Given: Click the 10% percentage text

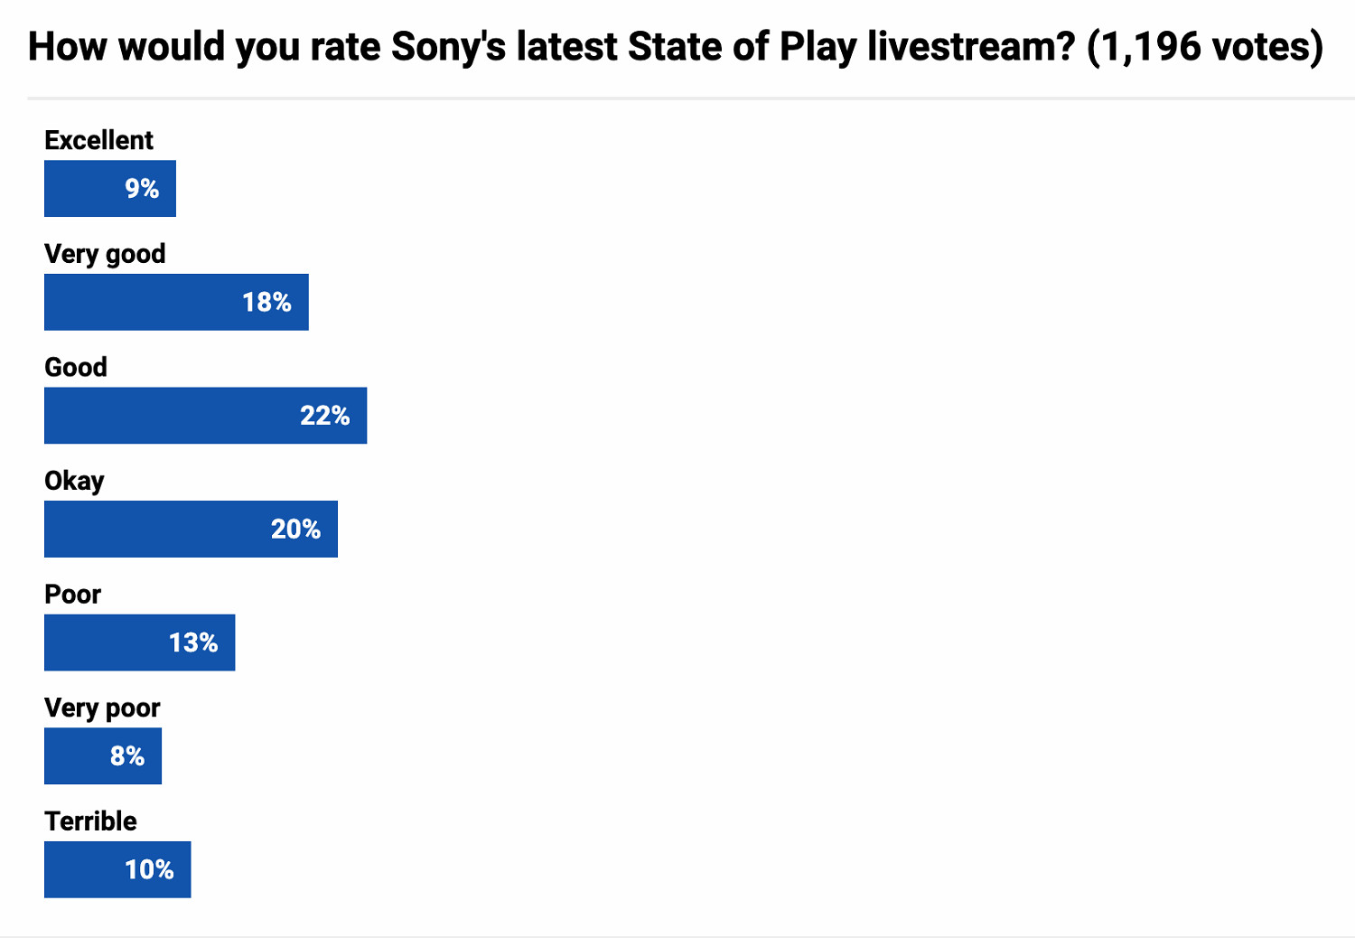Looking at the screenshot, I should tap(149, 870).
